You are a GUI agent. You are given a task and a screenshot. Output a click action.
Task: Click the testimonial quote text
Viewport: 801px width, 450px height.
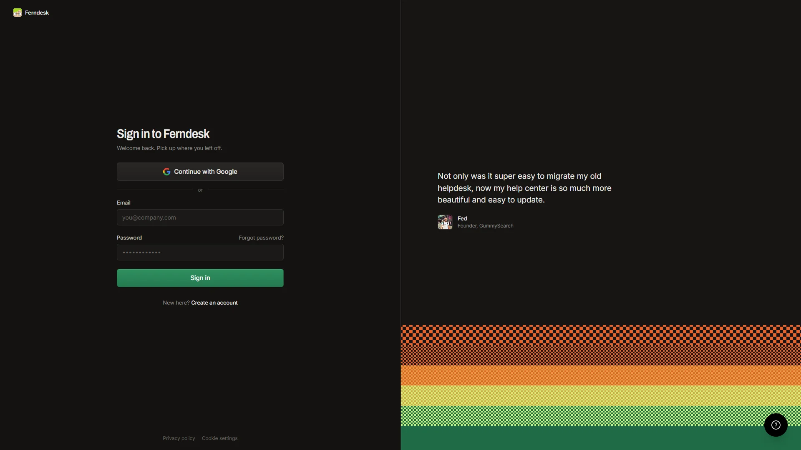(524, 188)
